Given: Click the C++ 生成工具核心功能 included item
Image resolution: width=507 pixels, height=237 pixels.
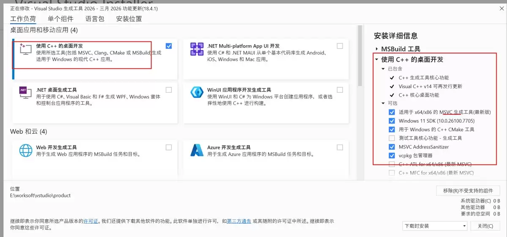Looking at the screenshot, I should [x=424, y=78].
